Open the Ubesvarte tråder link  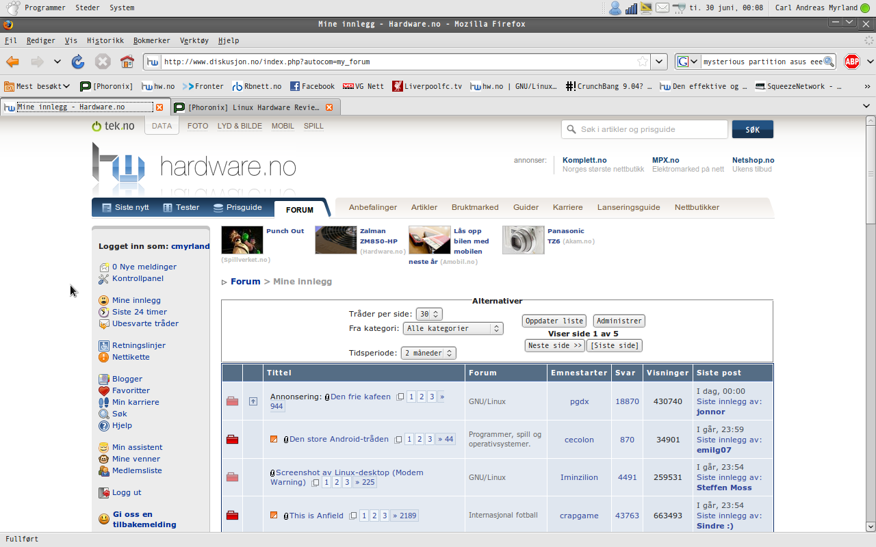tap(145, 323)
